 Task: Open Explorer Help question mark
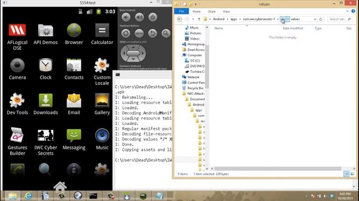[x=353, y=11]
